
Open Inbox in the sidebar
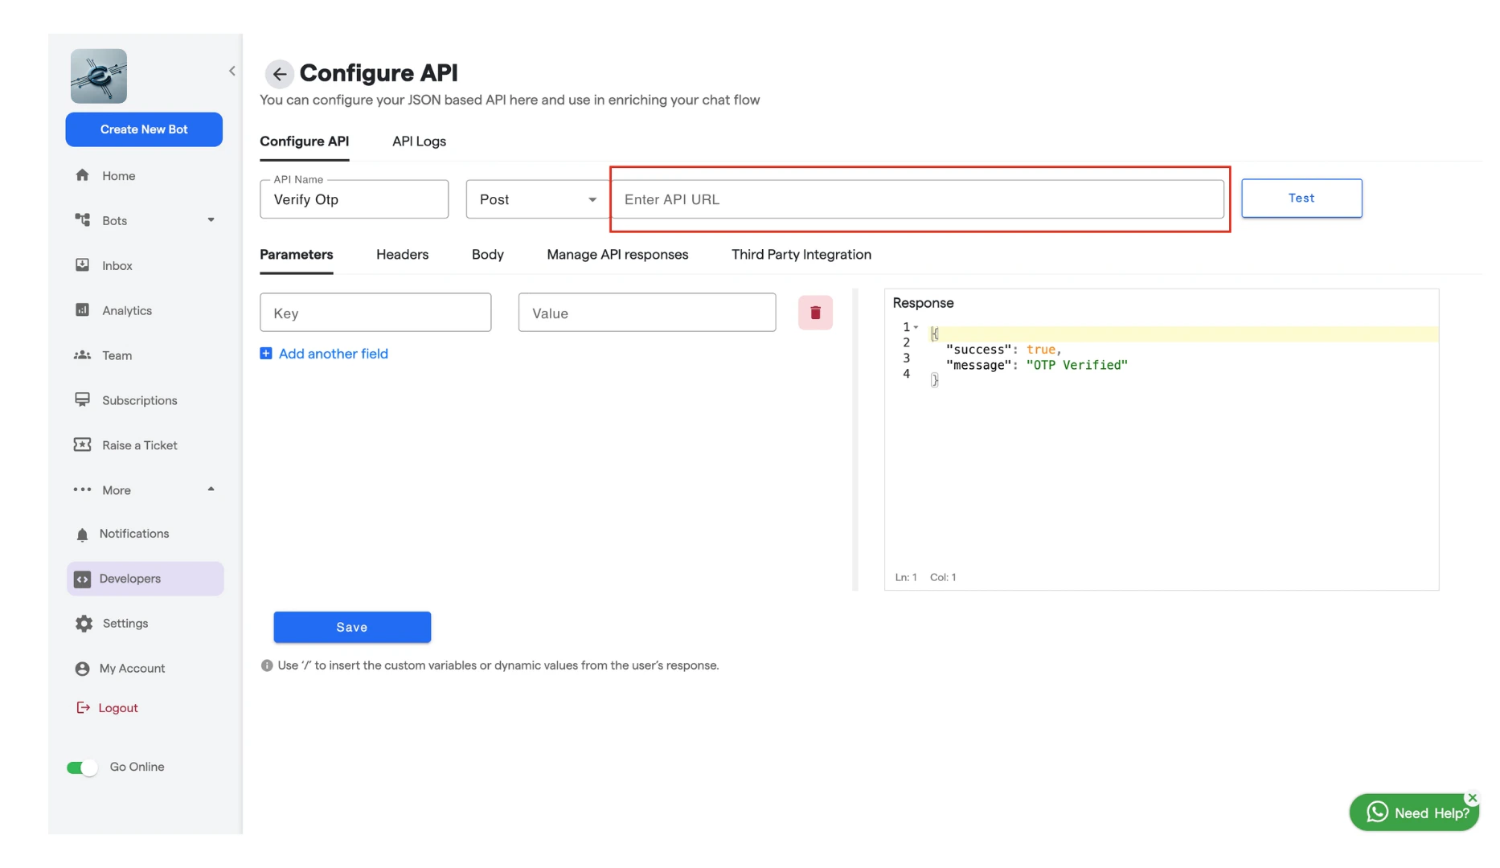(x=117, y=266)
